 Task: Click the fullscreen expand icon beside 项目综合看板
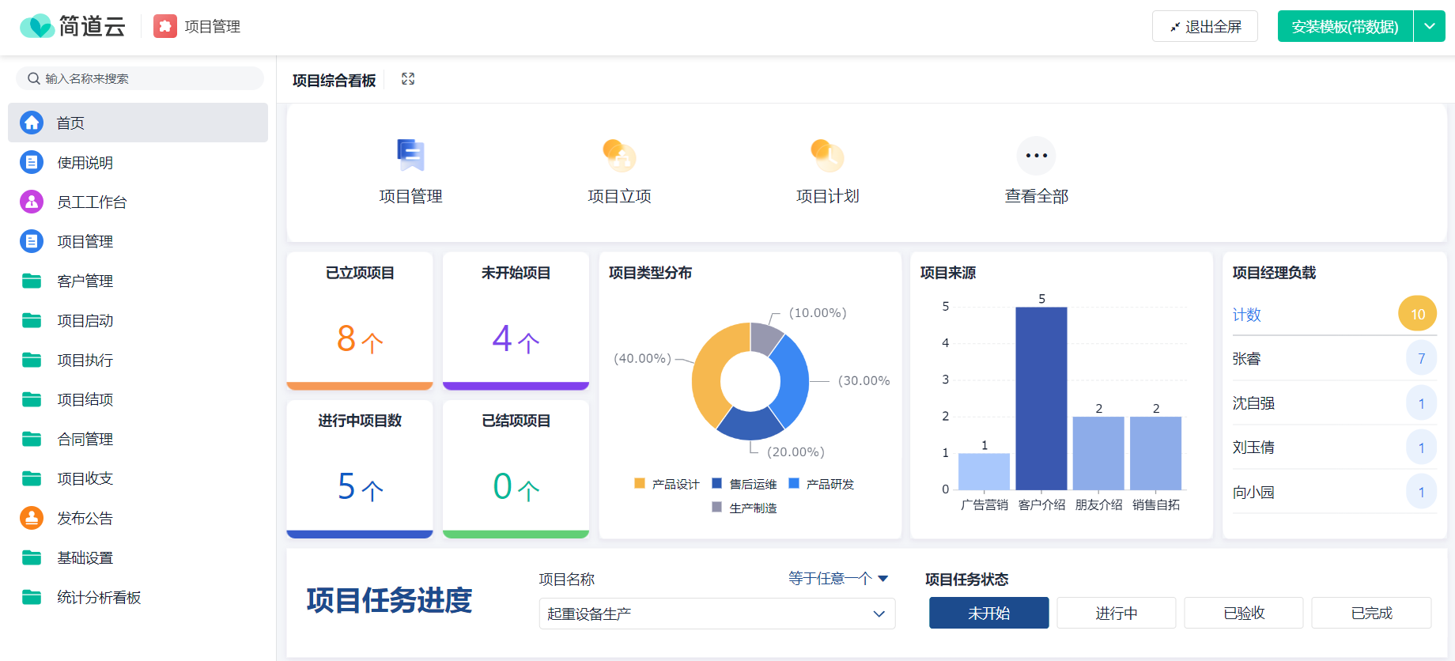(x=408, y=79)
